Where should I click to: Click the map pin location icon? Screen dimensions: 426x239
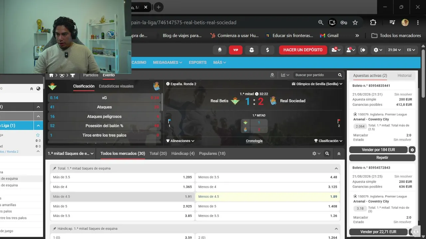pos(272,75)
